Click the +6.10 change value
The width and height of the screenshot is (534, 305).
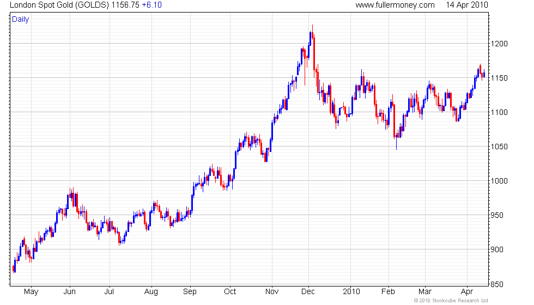(x=151, y=5)
